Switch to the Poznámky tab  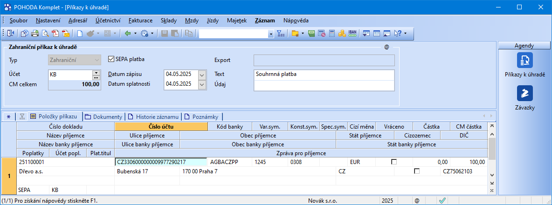click(x=202, y=117)
